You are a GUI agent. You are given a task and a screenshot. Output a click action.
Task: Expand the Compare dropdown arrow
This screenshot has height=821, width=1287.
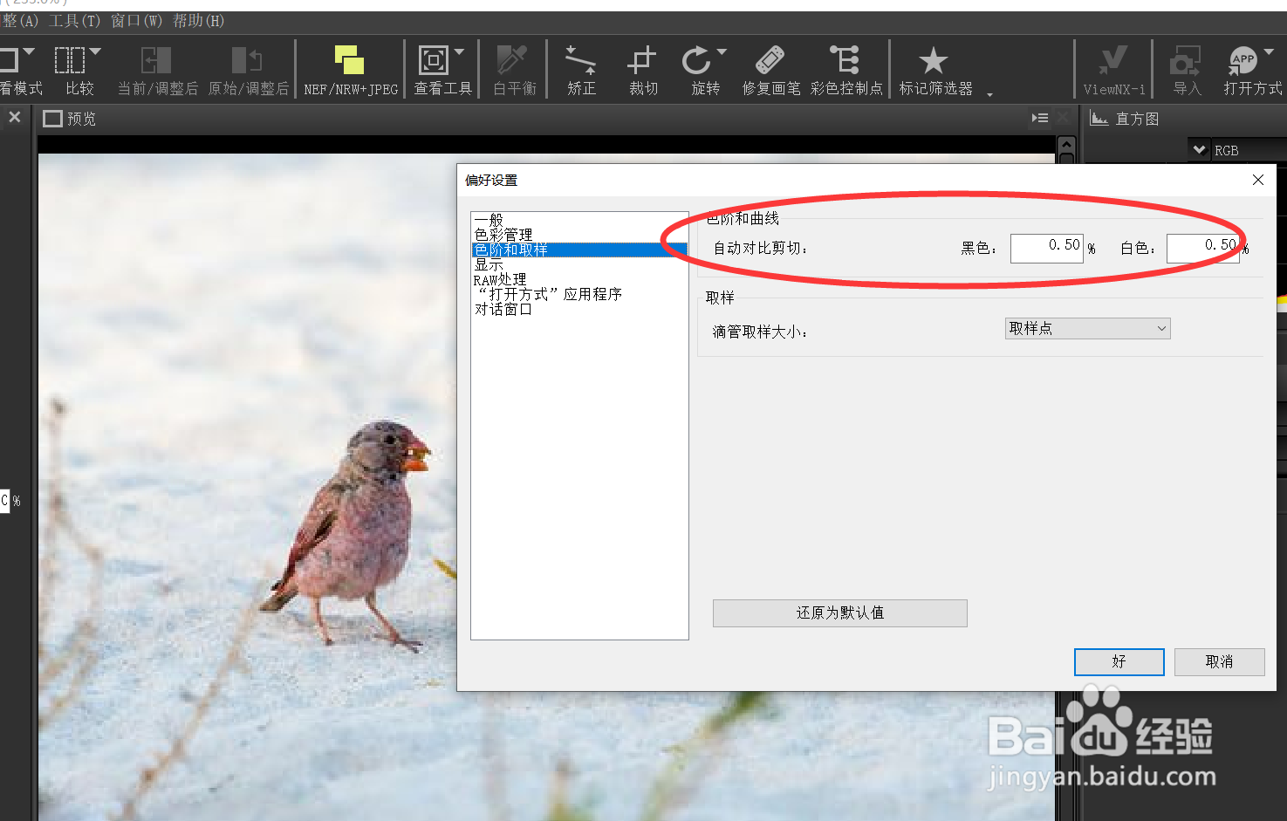point(95,51)
